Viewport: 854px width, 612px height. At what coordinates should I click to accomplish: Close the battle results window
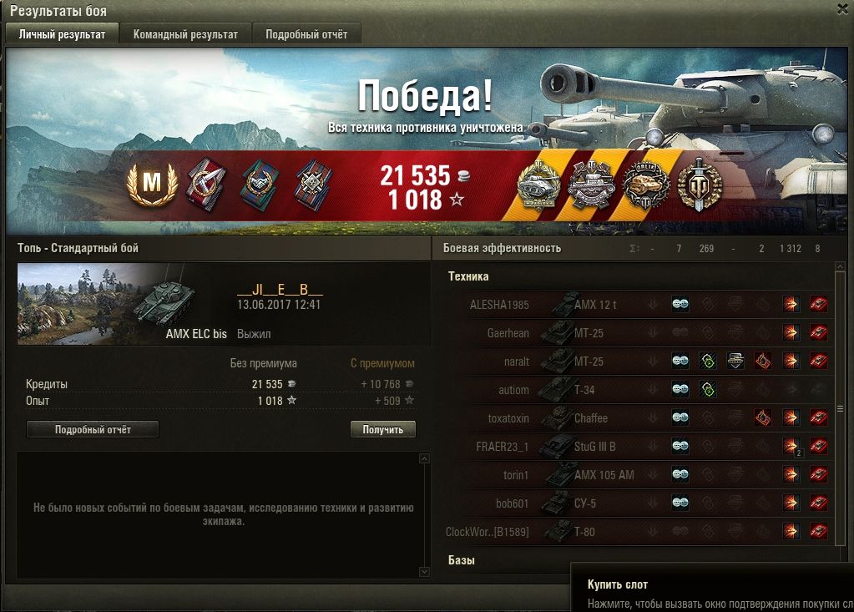pyautogui.click(x=842, y=9)
